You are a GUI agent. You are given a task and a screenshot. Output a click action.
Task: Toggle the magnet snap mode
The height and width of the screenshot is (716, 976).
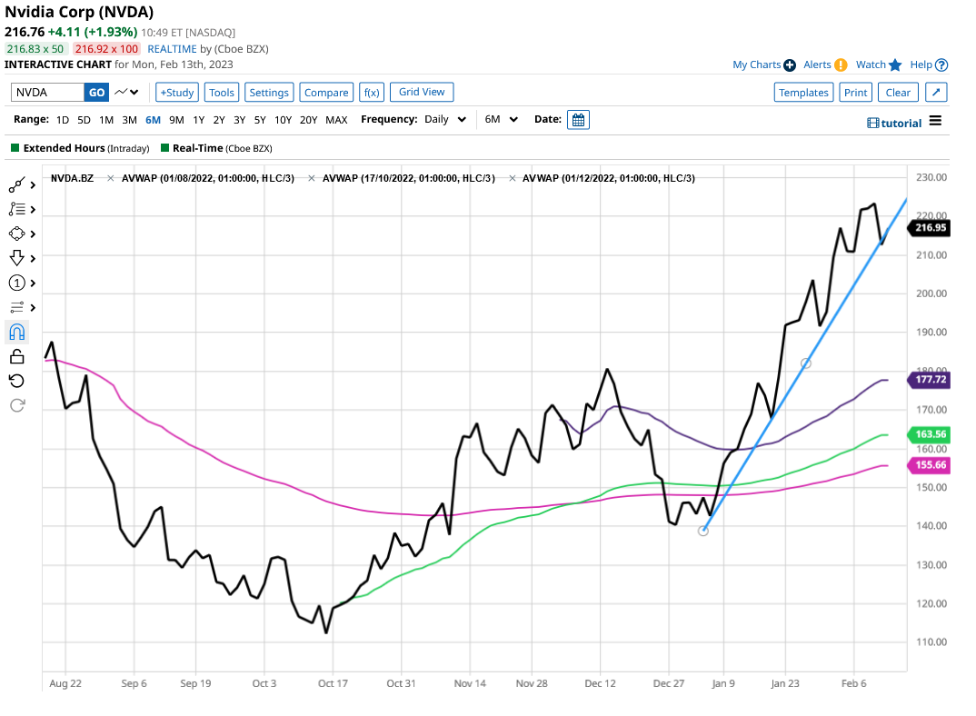tap(16, 332)
